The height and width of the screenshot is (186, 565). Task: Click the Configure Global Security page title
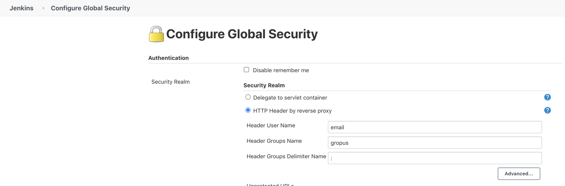tap(242, 34)
